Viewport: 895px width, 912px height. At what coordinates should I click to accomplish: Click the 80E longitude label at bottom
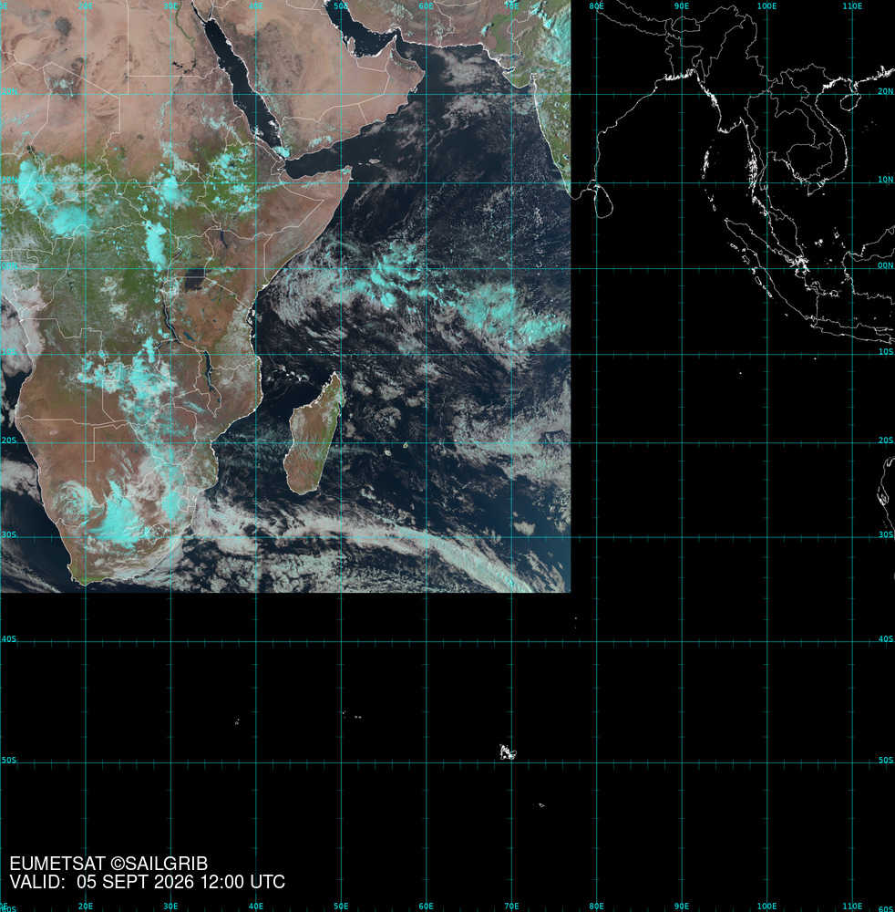(596, 907)
